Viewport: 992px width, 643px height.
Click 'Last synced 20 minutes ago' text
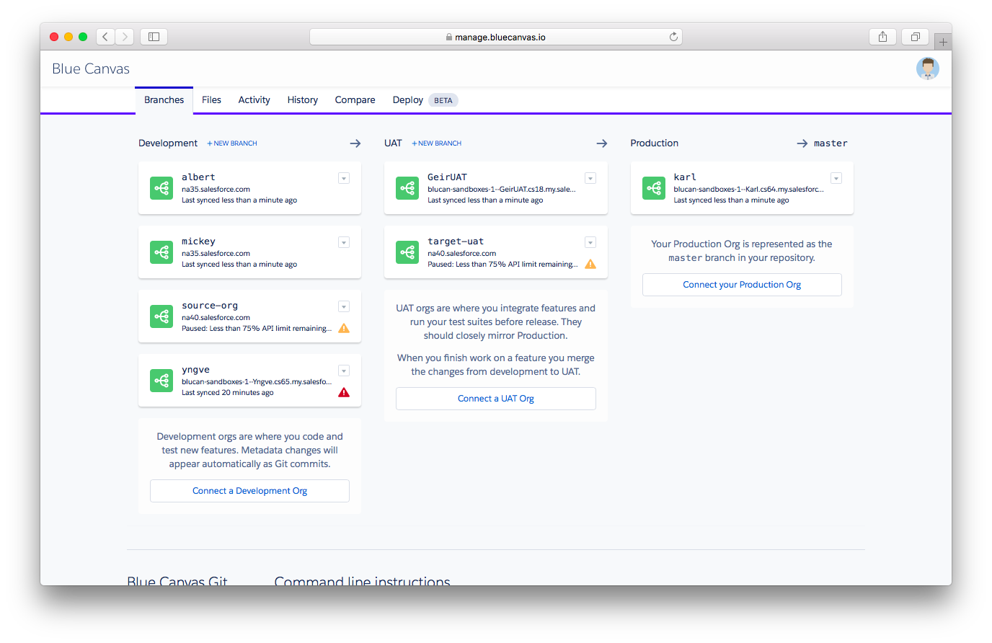point(228,393)
